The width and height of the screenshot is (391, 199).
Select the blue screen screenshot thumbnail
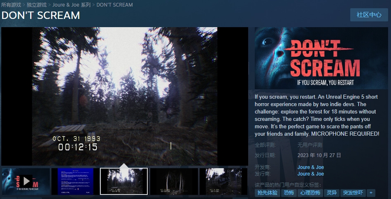tap(75, 181)
